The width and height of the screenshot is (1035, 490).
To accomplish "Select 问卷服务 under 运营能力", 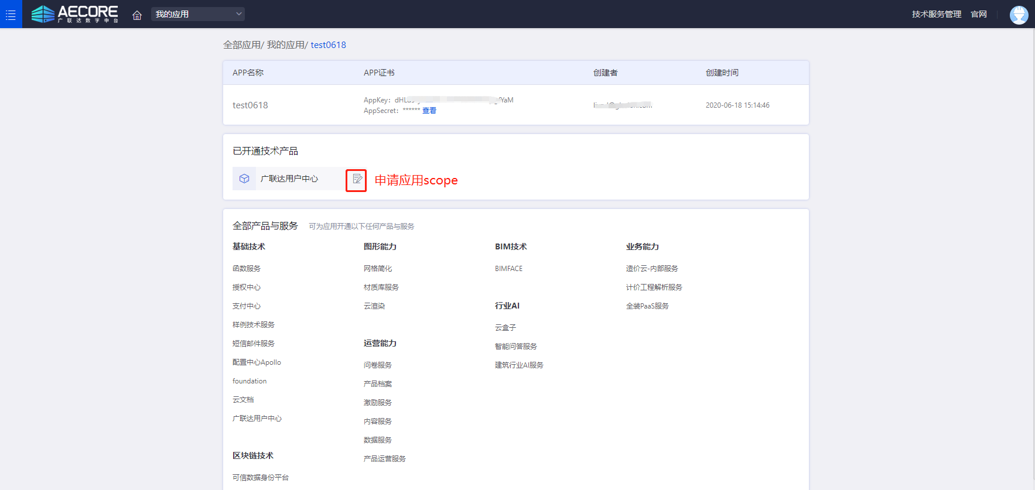I will [x=378, y=365].
